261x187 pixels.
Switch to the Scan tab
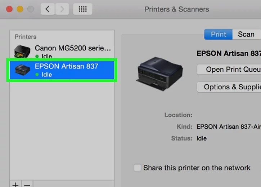[x=246, y=34]
